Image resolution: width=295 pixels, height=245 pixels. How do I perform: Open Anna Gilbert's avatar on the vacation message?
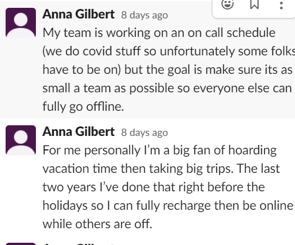click(x=21, y=140)
